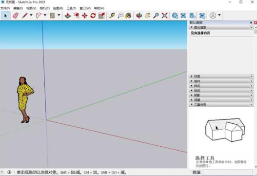Screen dimensions: 257x176
Task: Click the 数值 measurements input box
Action: click(228, 172)
